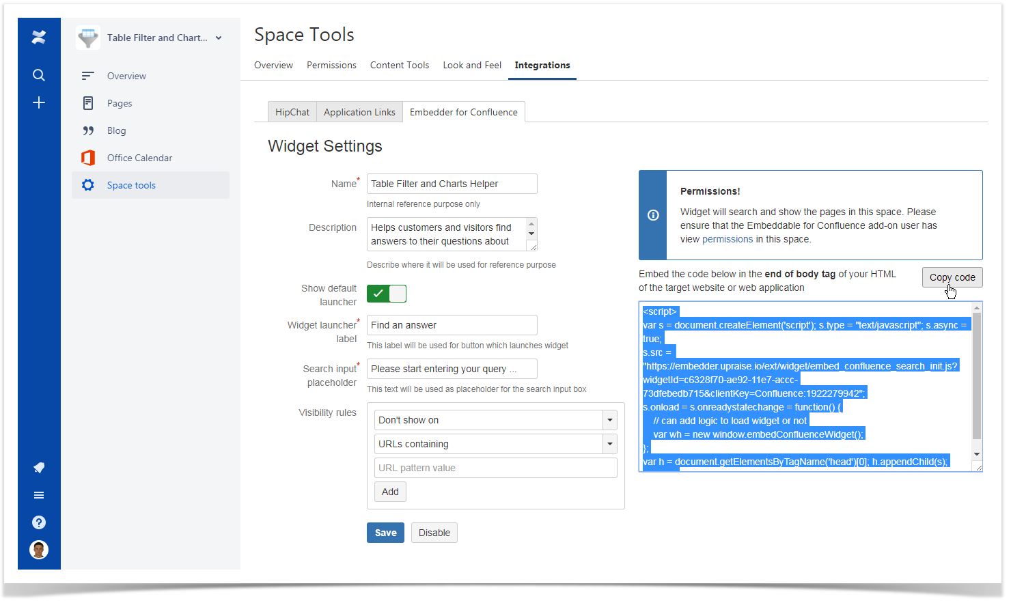Screen dimensions: 1011x603
Task: Click the URL pattern value field
Action: pyautogui.click(x=496, y=468)
